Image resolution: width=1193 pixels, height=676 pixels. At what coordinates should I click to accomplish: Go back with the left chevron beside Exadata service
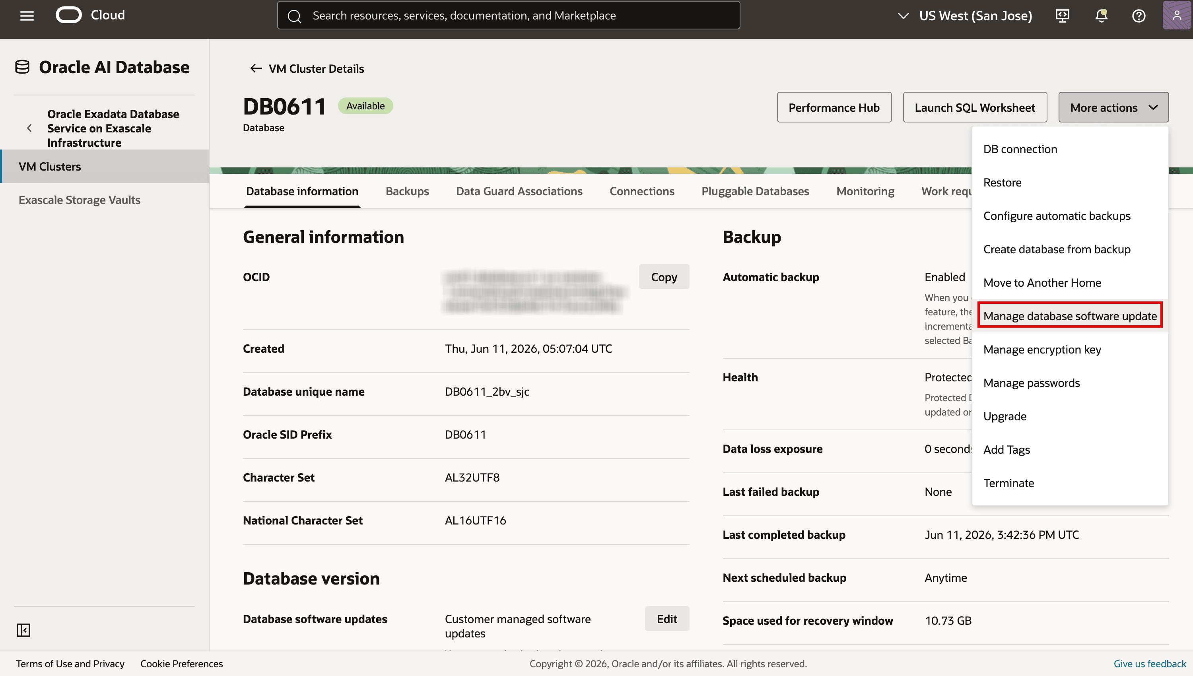pyautogui.click(x=29, y=128)
